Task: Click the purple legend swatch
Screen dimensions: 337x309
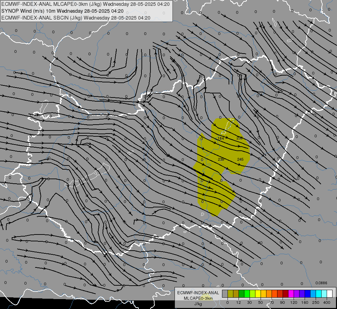Action: [x=297, y=294]
